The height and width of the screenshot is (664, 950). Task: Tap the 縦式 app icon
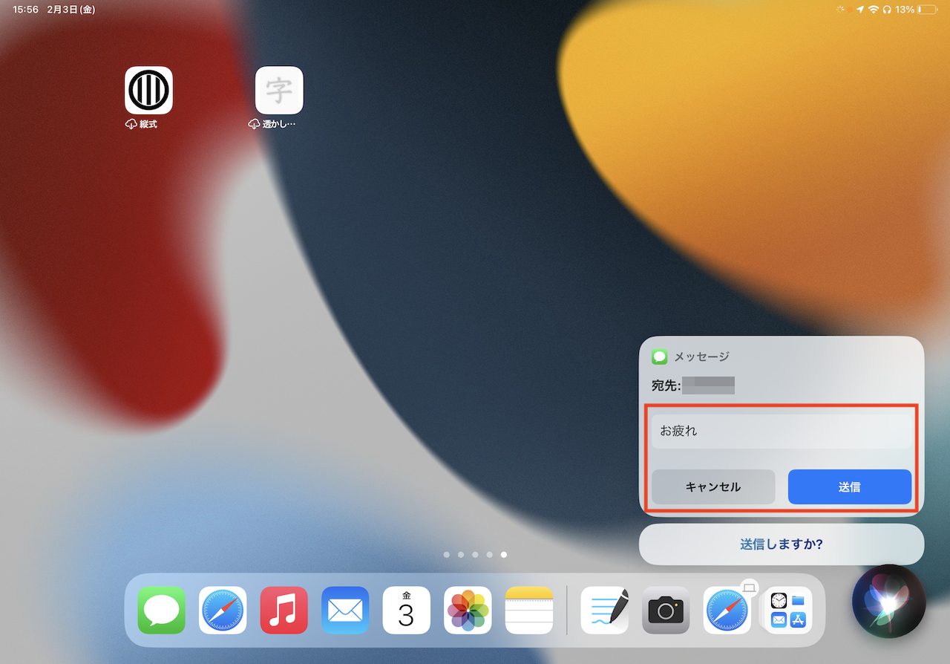(148, 91)
